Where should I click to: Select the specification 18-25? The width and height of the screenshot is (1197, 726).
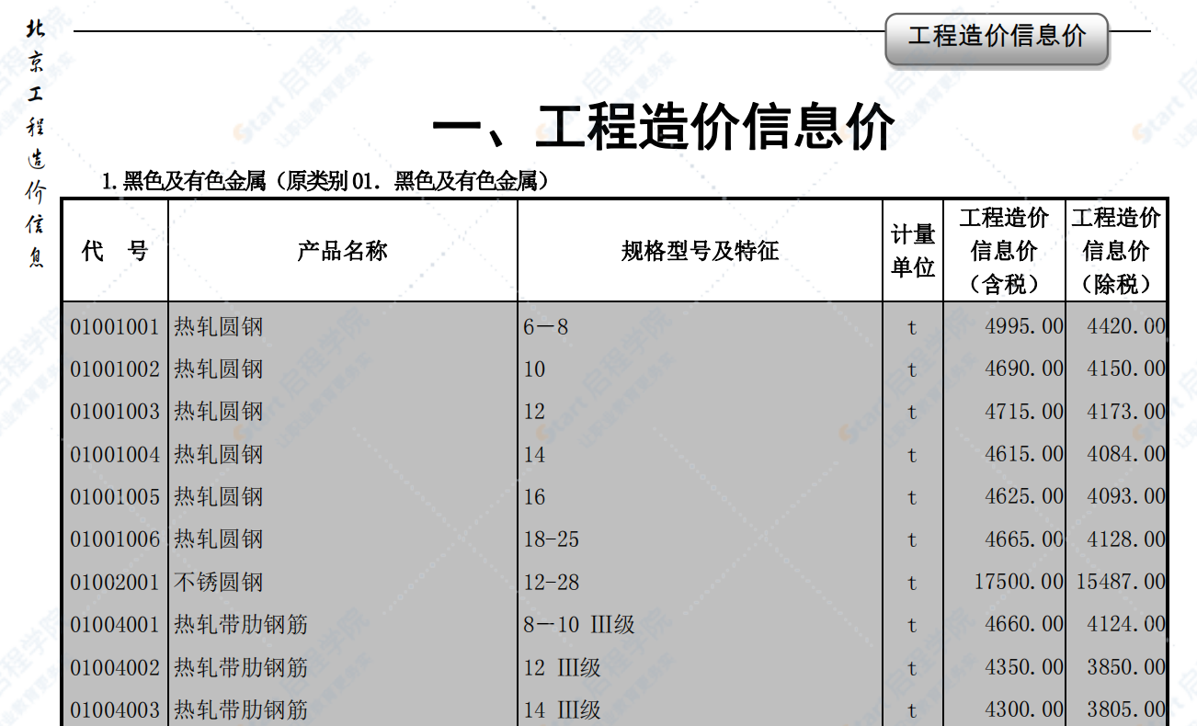click(x=552, y=539)
